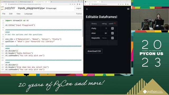
Task: Close the Inputs_playground.py Jupyter browser tab
Action: [49, 2]
